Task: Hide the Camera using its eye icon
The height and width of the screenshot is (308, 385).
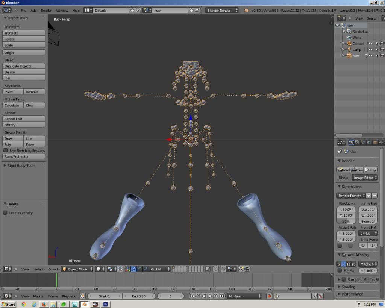Action: [370, 44]
